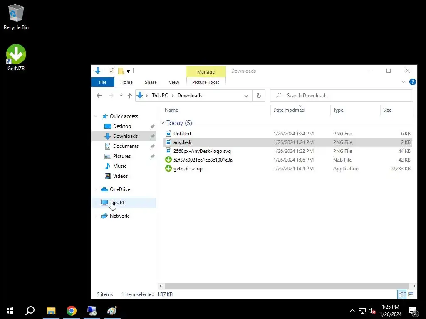Sort files by Size column
This screenshot has width=426, height=319.
387,110
